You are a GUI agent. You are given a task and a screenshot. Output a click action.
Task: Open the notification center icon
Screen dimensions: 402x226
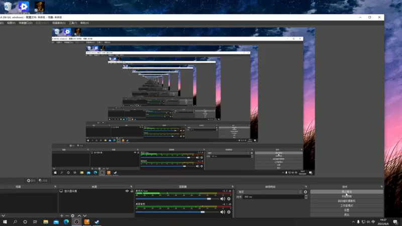pos(395,222)
